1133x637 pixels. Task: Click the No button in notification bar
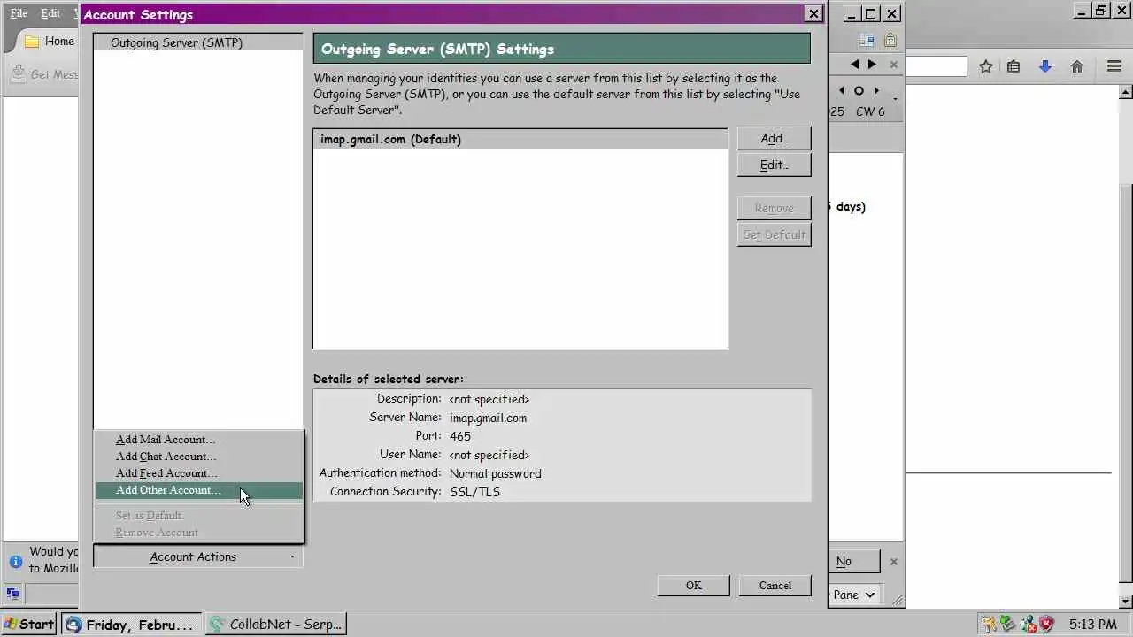coord(844,562)
